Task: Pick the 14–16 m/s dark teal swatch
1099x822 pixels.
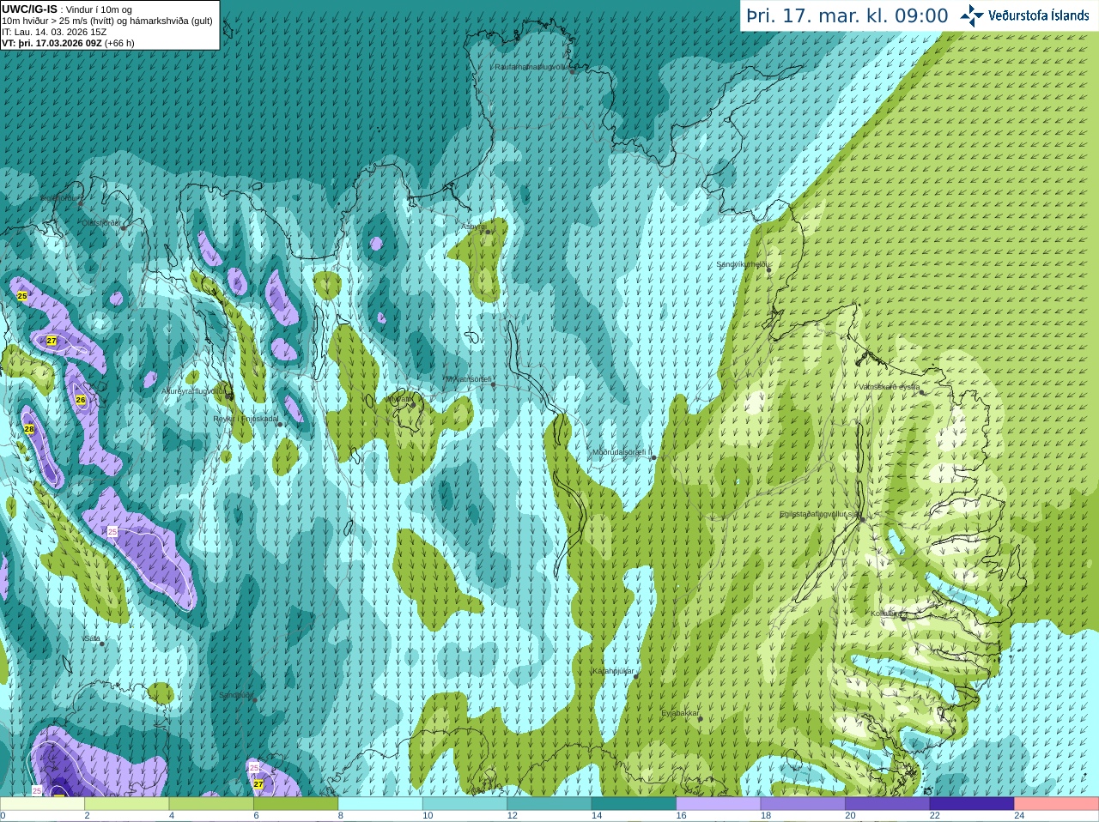Action: [634, 804]
